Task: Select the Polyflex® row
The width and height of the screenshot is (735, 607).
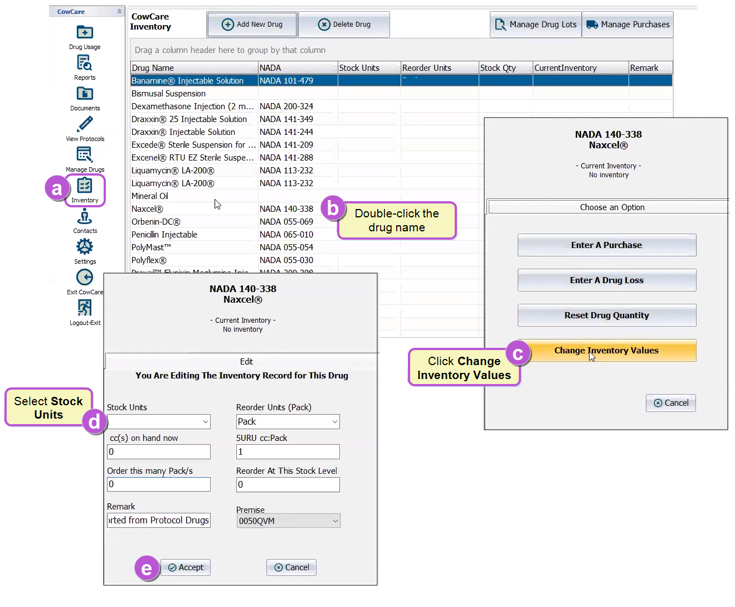Action: (x=306, y=260)
